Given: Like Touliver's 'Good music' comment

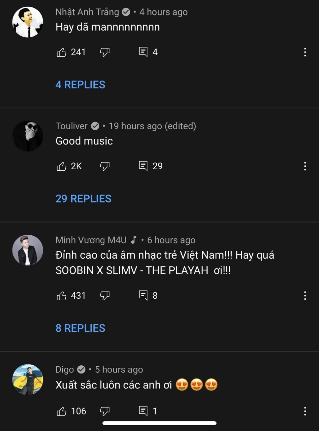Looking at the screenshot, I should (x=62, y=166).
